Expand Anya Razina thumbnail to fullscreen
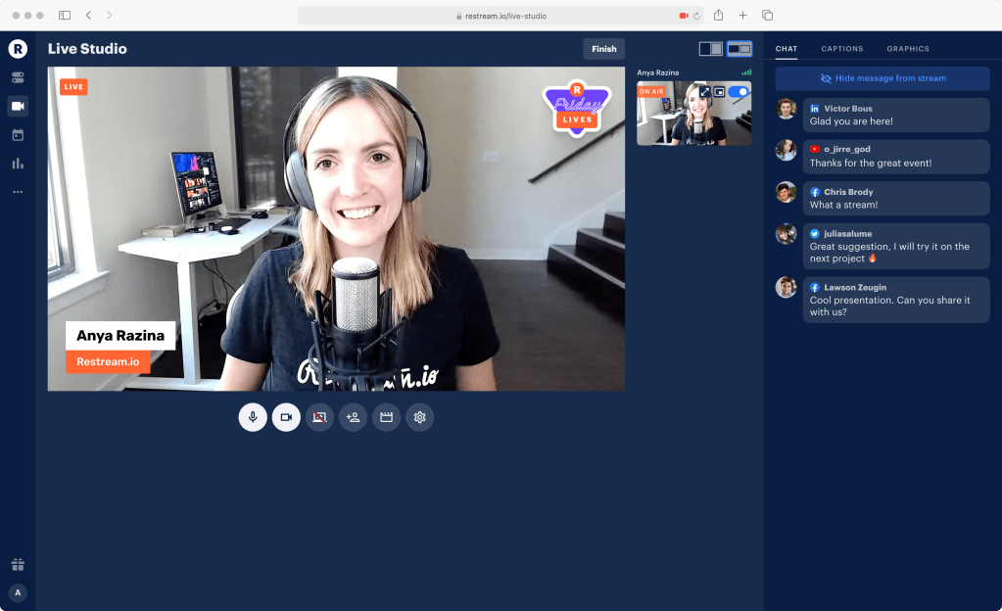 click(705, 92)
